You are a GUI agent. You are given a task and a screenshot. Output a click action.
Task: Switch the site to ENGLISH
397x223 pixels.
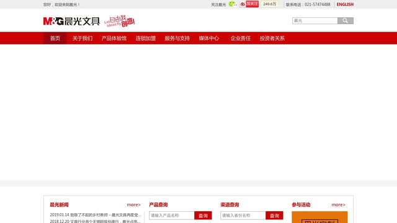pos(345,4)
